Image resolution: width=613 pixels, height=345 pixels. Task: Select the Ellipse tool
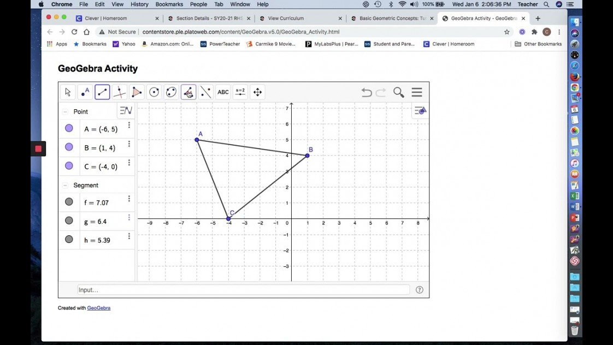coord(171,92)
